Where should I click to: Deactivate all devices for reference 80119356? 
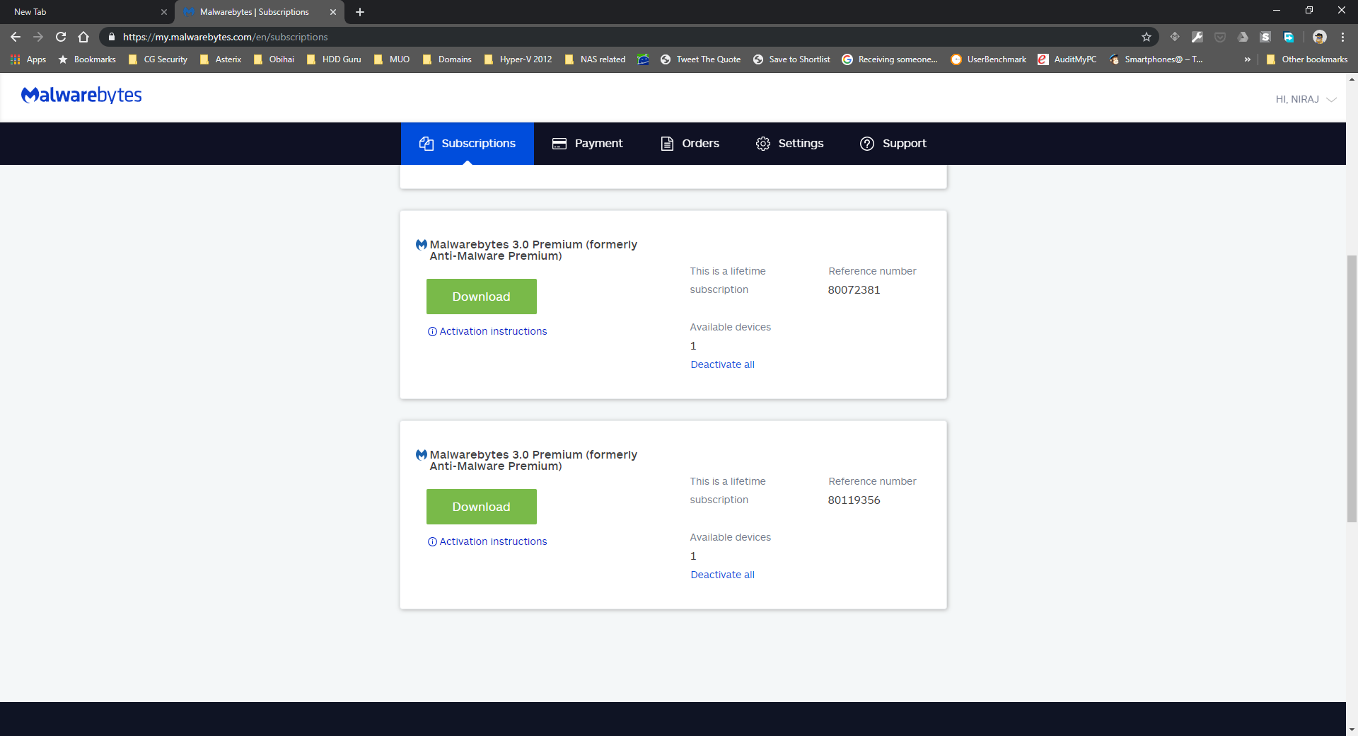point(722,575)
